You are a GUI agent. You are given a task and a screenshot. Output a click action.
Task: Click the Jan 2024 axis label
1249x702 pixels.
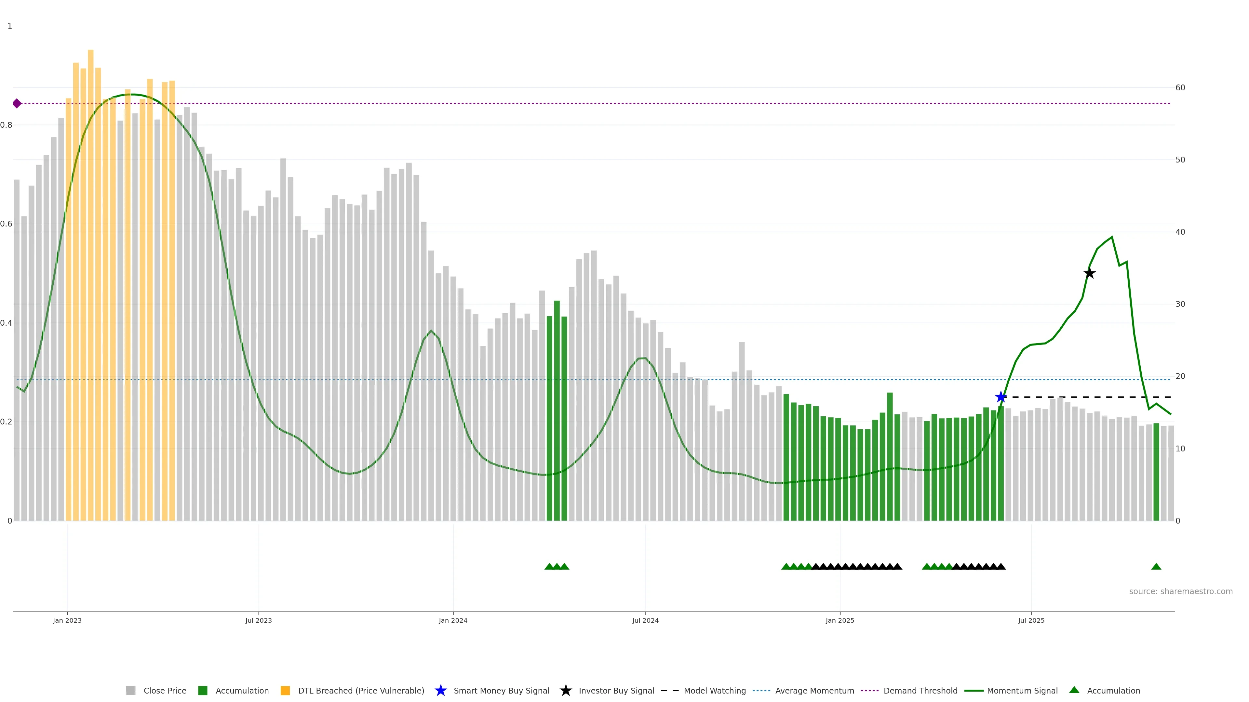[453, 620]
